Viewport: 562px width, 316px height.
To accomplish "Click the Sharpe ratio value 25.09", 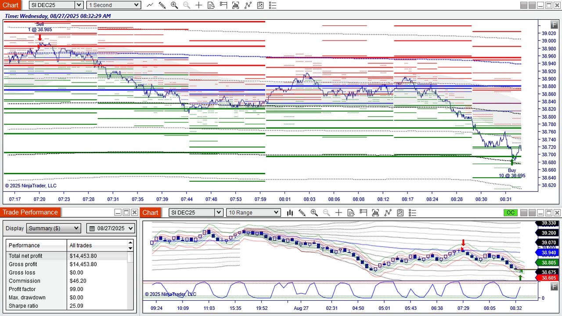I will (76, 306).
